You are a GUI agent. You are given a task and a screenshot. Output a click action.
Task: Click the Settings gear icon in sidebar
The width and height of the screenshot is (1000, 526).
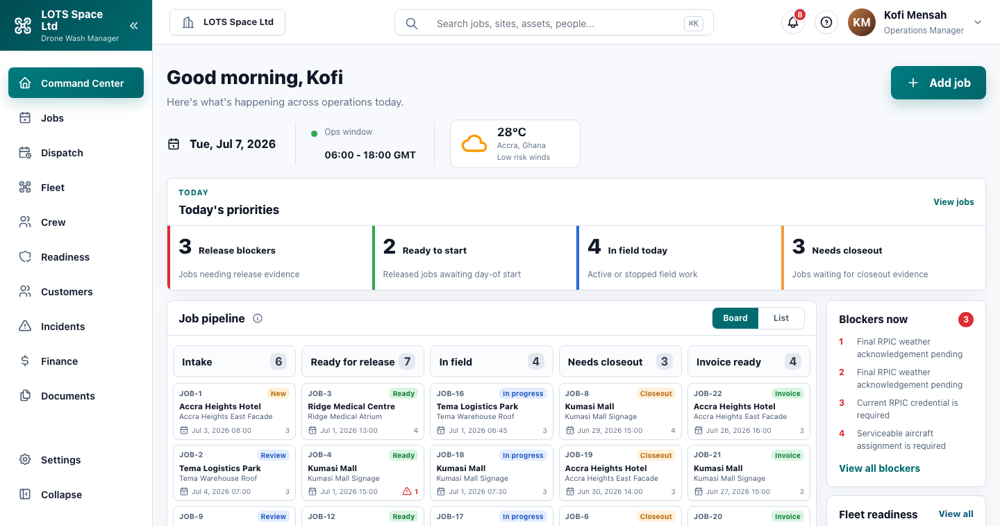click(25, 460)
